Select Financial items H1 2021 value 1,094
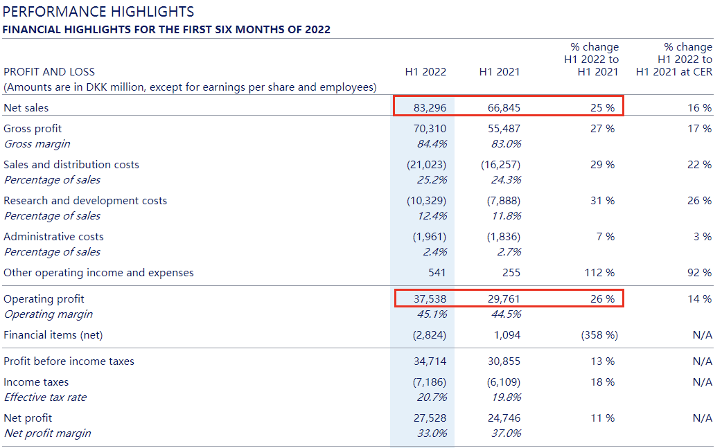 coord(507,335)
